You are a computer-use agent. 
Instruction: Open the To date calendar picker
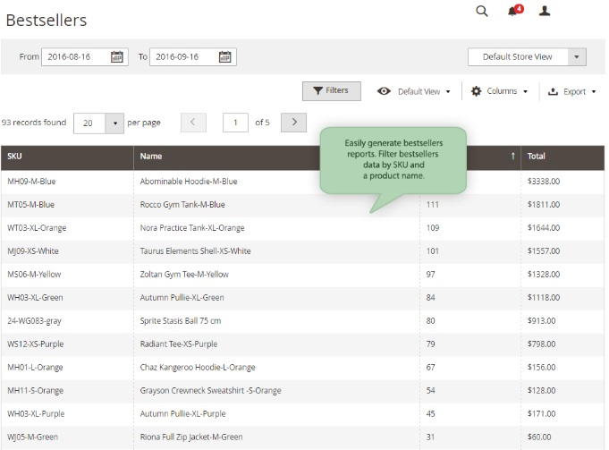224,57
